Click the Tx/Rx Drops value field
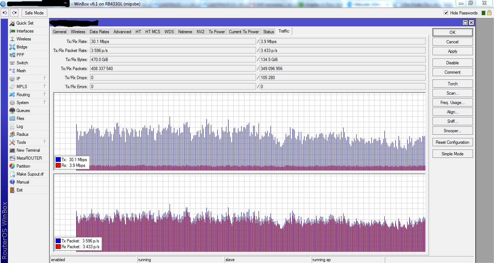 pos(173,77)
